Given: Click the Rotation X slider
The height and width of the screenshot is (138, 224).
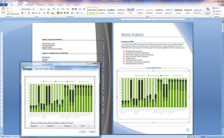Looking at the screenshot, I should pyautogui.click(x=42, y=126).
